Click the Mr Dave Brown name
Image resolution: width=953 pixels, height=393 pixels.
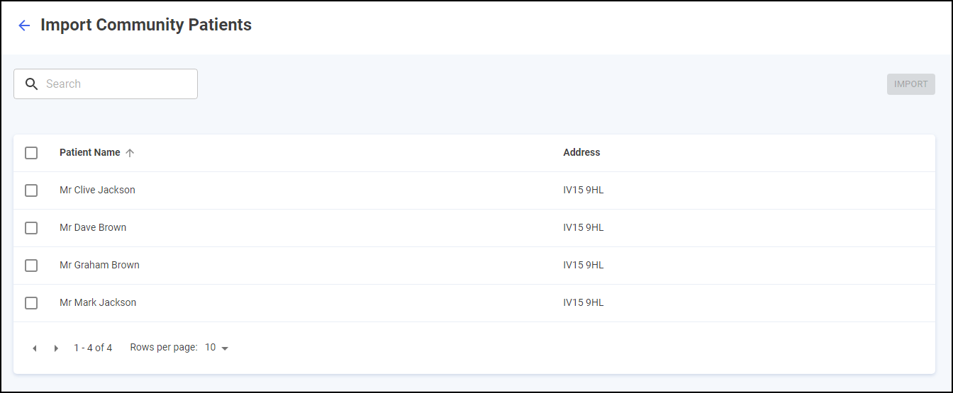click(x=93, y=228)
